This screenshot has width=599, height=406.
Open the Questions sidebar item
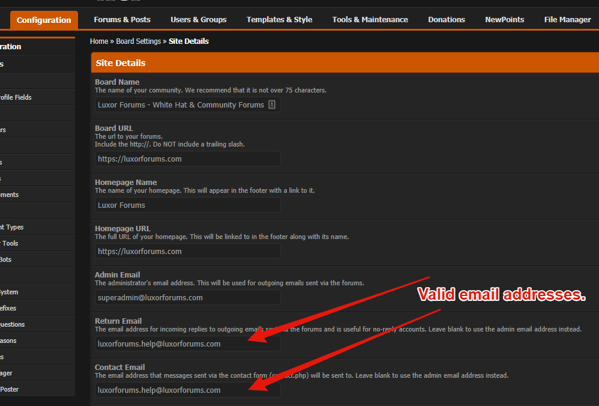37,324
